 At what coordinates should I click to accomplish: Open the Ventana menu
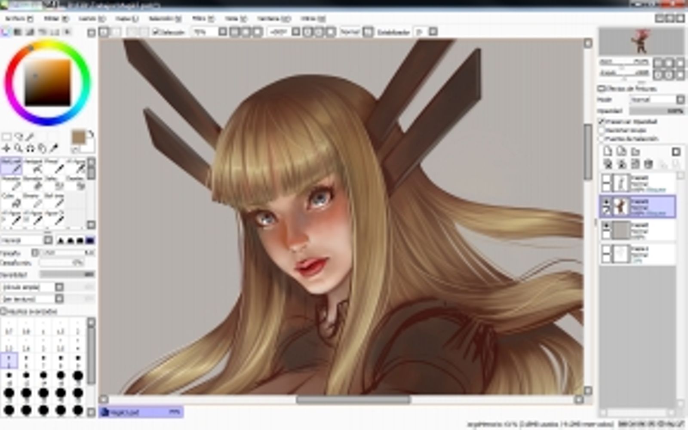pyautogui.click(x=274, y=18)
